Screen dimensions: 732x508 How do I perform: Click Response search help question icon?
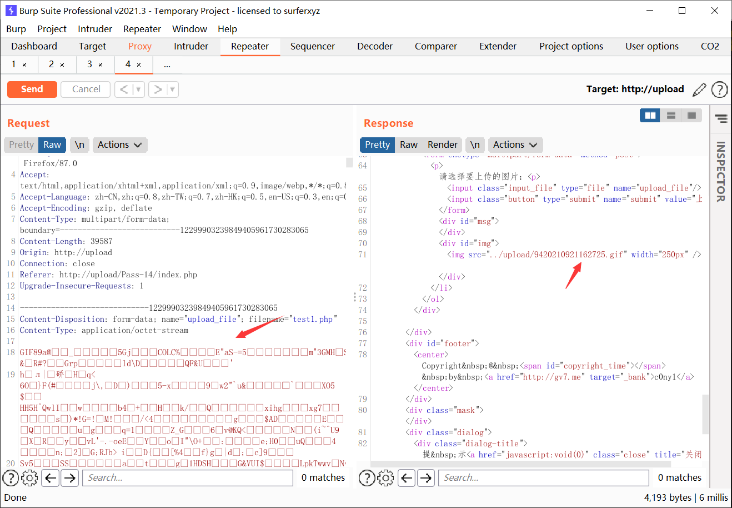[367, 477]
